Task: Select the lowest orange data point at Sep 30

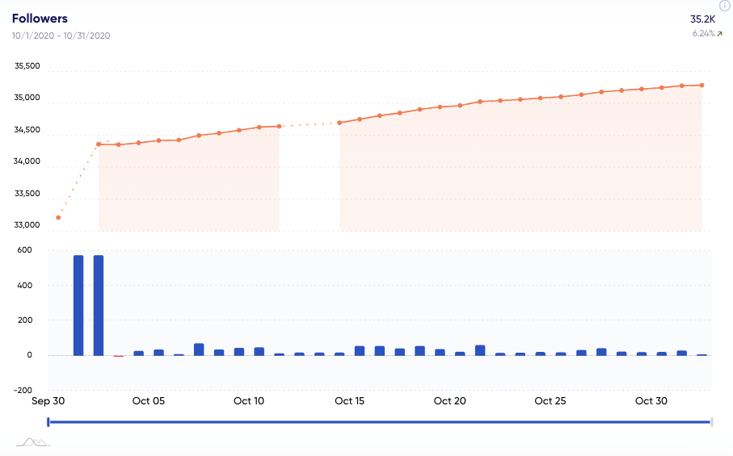Action: (58, 218)
